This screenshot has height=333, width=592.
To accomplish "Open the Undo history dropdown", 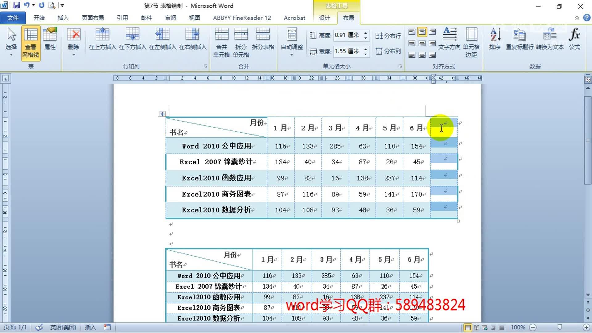I will [x=33, y=5].
